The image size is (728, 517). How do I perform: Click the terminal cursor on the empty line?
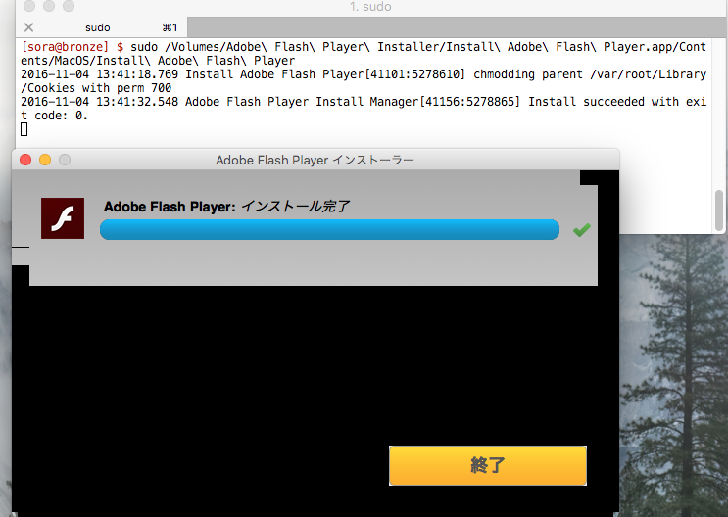tap(24, 129)
